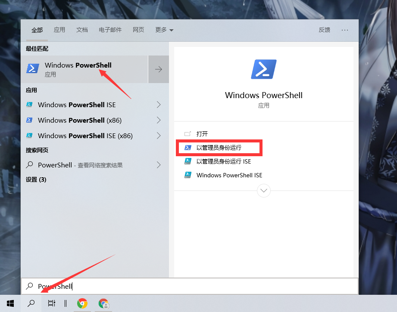Click the search icon on the taskbar
Image resolution: width=397 pixels, height=312 pixels.
[x=31, y=303]
